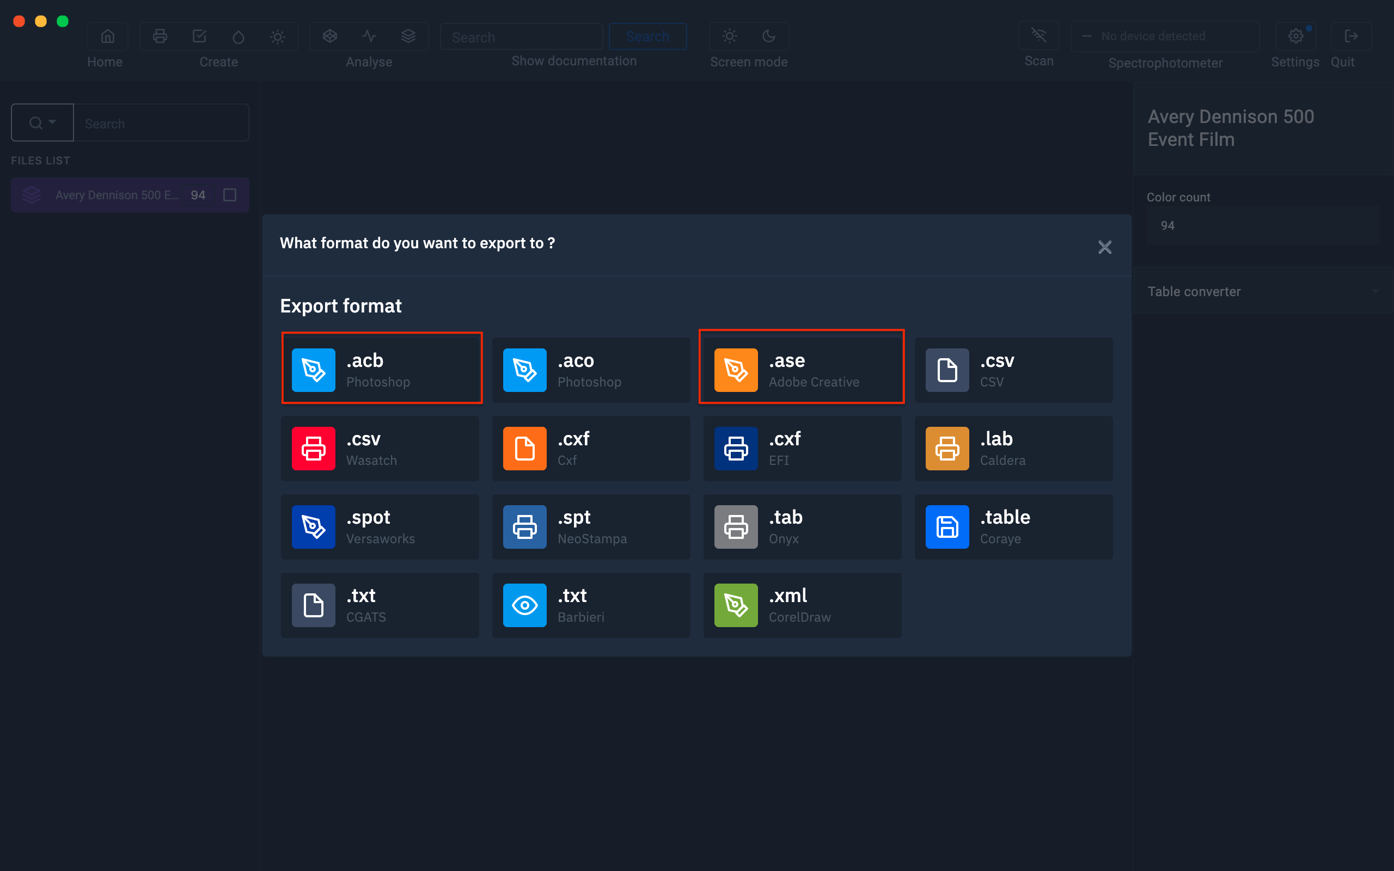Select the .txt CGATS export format
This screenshot has height=871, width=1394.
(x=380, y=605)
